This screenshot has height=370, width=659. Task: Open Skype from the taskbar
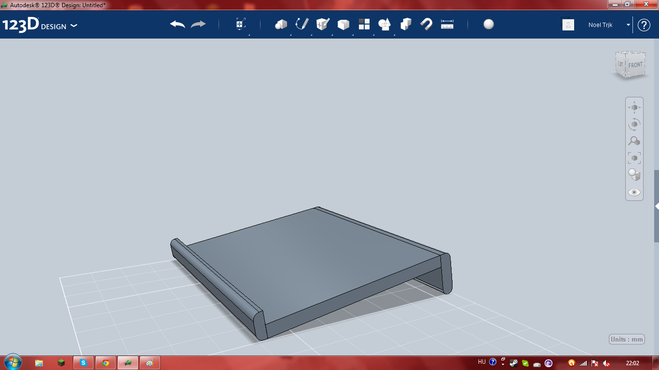[83, 363]
